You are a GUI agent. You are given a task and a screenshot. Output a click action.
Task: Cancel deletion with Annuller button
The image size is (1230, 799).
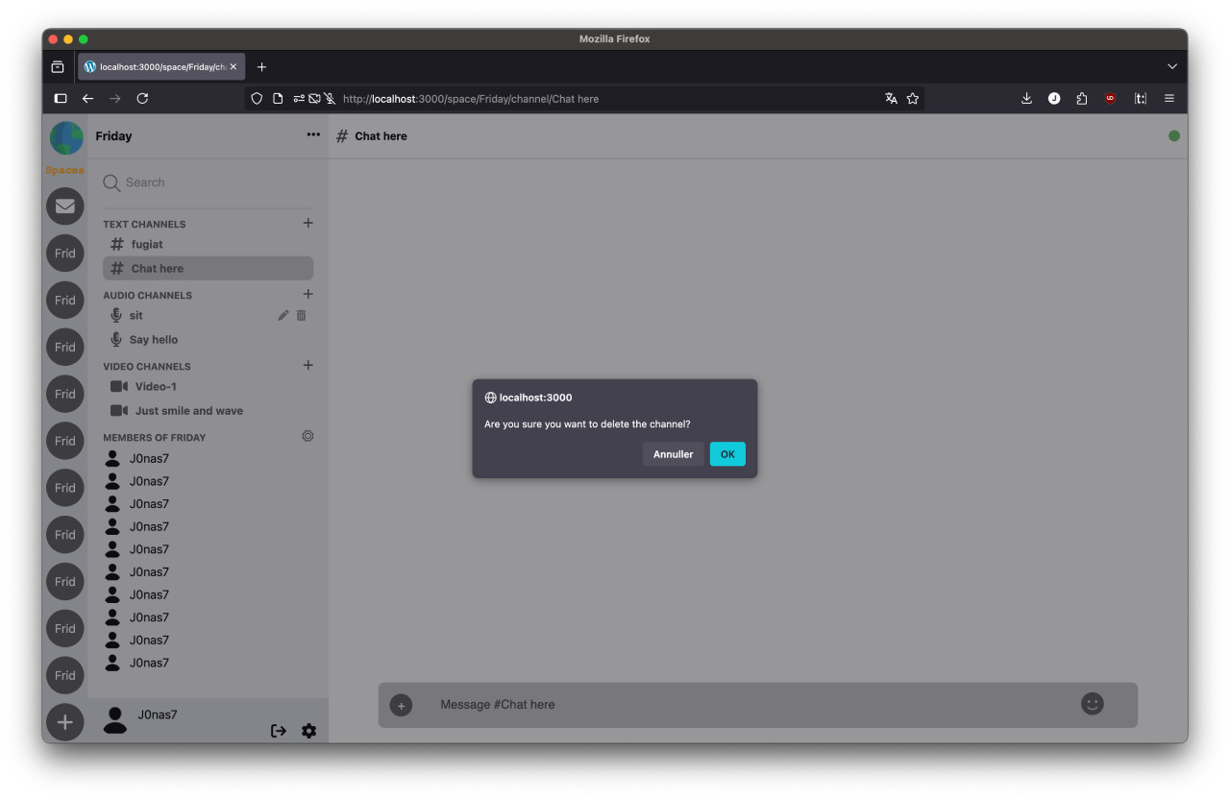673,454
